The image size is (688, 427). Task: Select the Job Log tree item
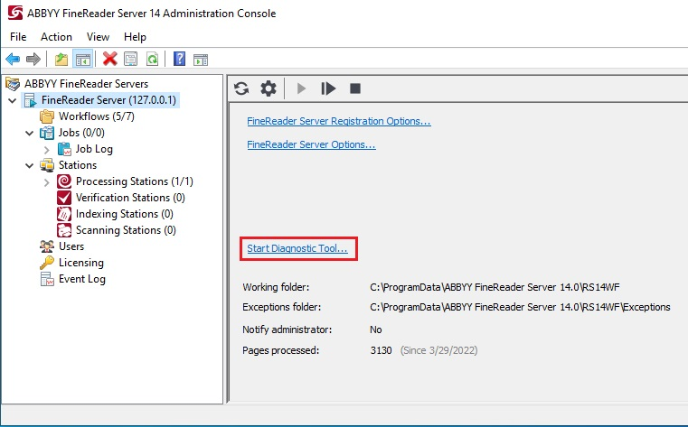coord(94,149)
